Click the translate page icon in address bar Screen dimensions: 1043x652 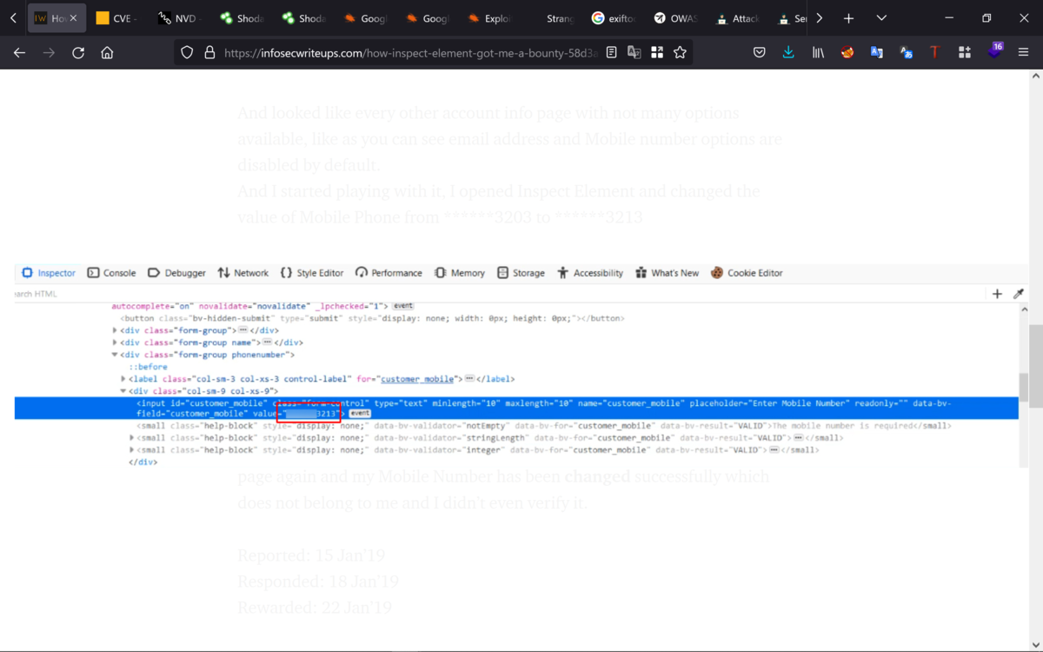(x=634, y=53)
